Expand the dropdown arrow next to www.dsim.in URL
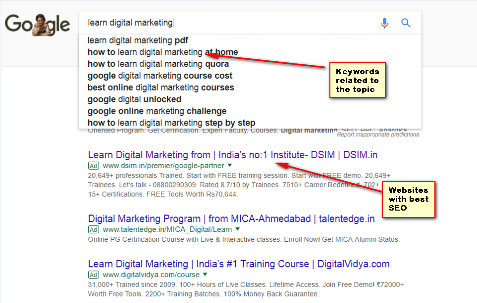The height and width of the screenshot is (303, 477). 230,166
